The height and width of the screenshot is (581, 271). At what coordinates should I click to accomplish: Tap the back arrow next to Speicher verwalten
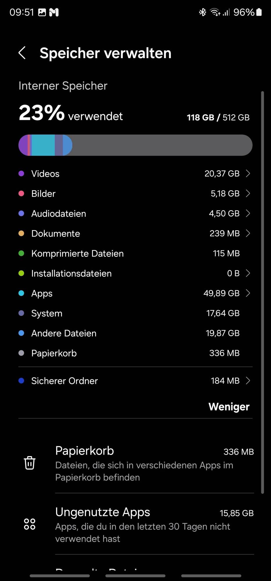click(22, 53)
